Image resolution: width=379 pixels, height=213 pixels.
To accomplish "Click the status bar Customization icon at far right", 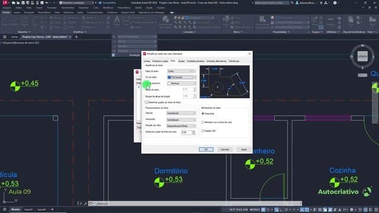I will coord(376,209).
